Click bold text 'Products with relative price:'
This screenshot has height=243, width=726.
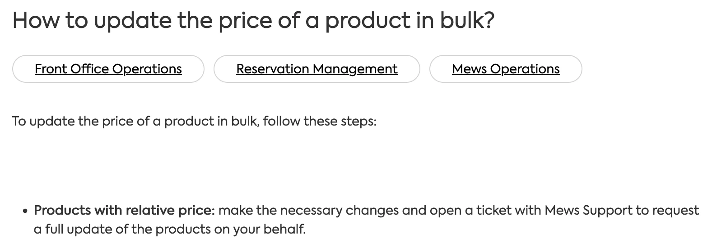(x=124, y=210)
